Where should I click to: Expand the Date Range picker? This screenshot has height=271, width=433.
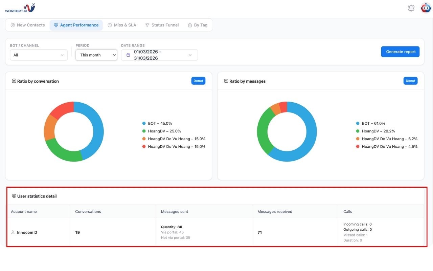(x=159, y=55)
